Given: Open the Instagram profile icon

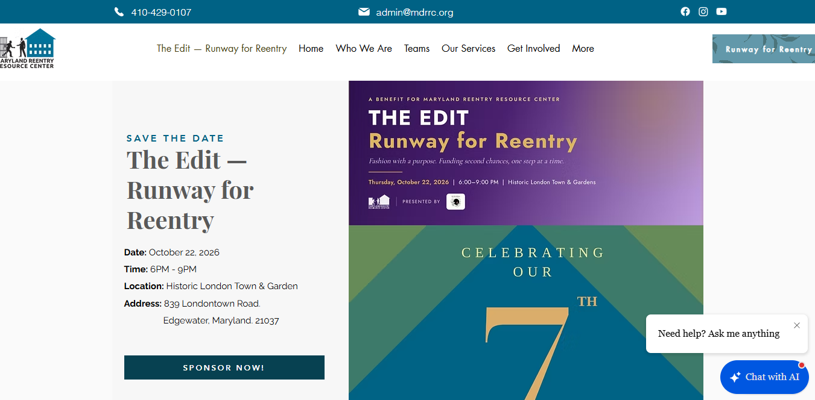Looking at the screenshot, I should (x=703, y=11).
